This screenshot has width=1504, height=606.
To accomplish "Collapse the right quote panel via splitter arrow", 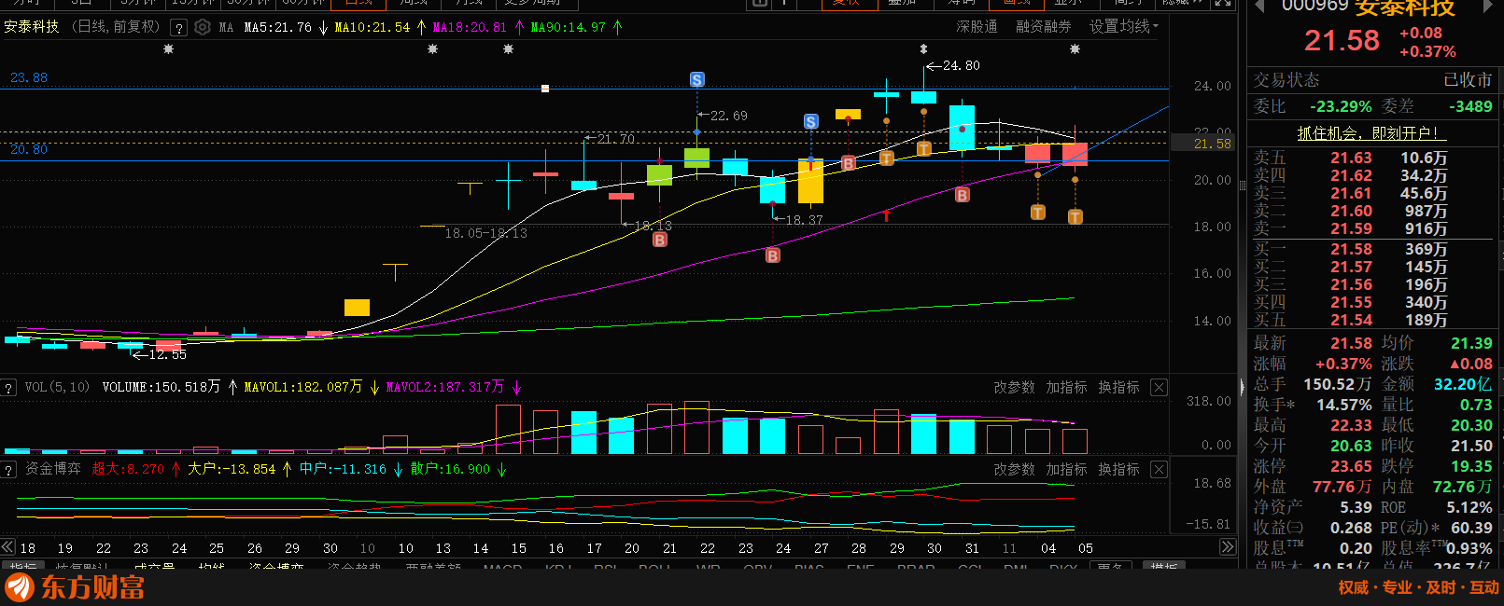I will pos(1243,386).
